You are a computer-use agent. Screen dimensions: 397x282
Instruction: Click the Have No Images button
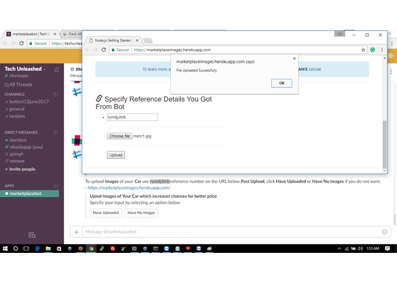click(x=141, y=213)
